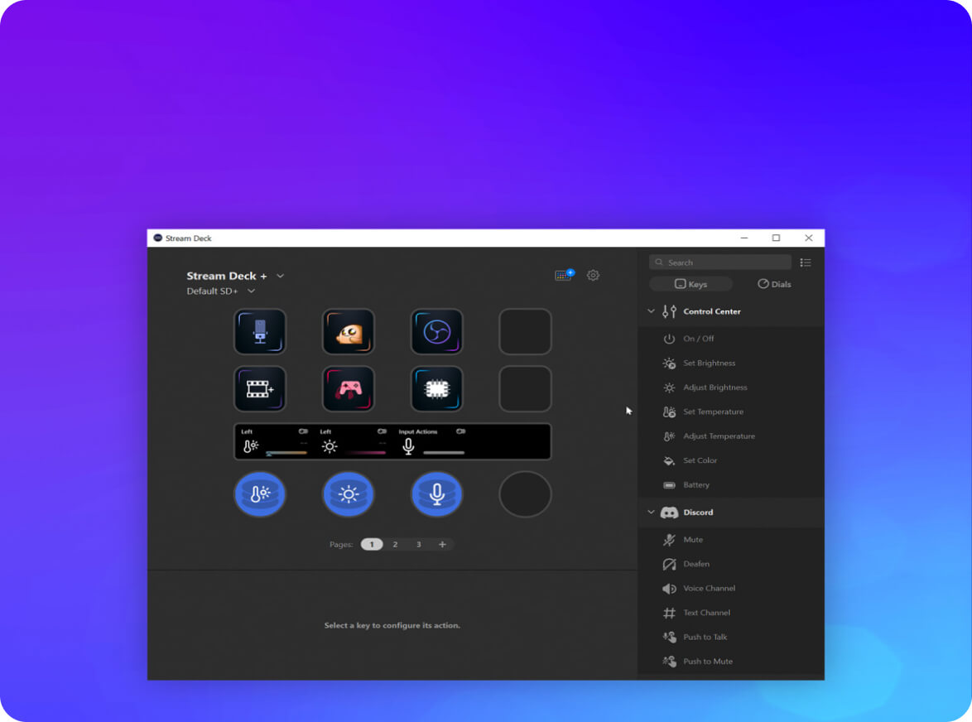The height and width of the screenshot is (722, 972).
Task: Select the microphone dial
Action: pos(436,494)
